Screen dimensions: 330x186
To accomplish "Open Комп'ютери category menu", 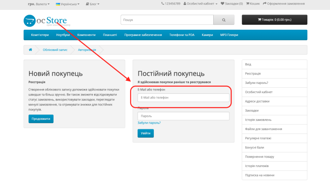I will coord(40,35).
